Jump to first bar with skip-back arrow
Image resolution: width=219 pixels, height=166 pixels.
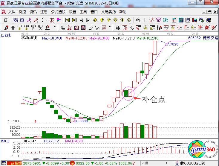point(67,20)
